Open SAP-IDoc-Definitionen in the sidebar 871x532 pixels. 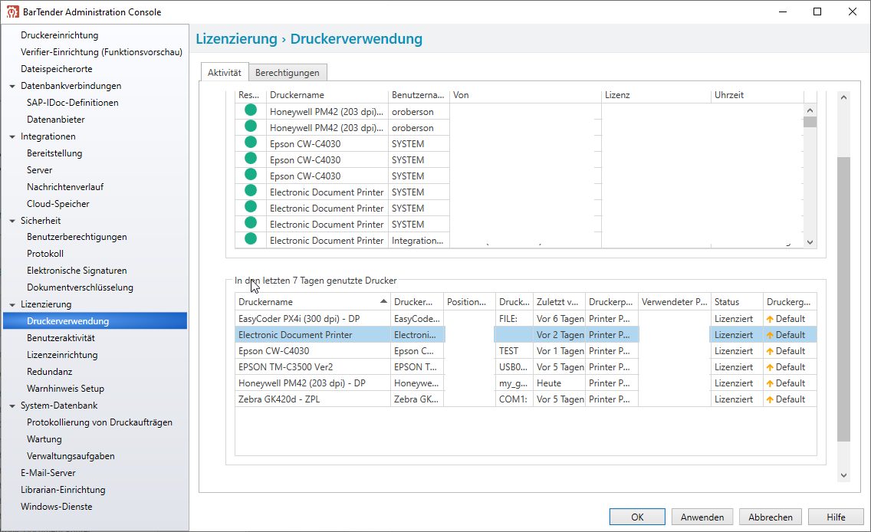pyautogui.click(x=73, y=103)
